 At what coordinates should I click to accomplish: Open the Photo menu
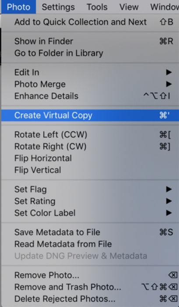click(x=18, y=7)
